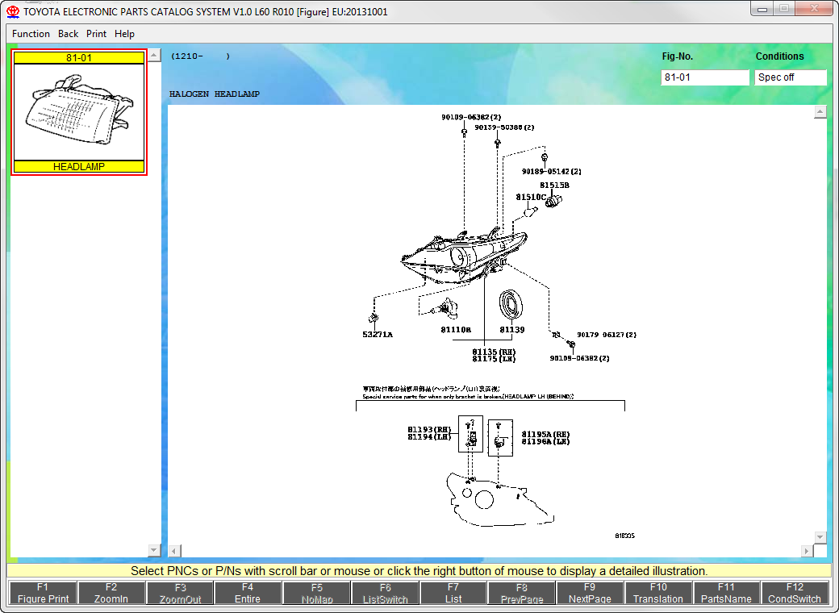
Task: Click figure horizontal scroll right arrow
Action: coord(807,550)
